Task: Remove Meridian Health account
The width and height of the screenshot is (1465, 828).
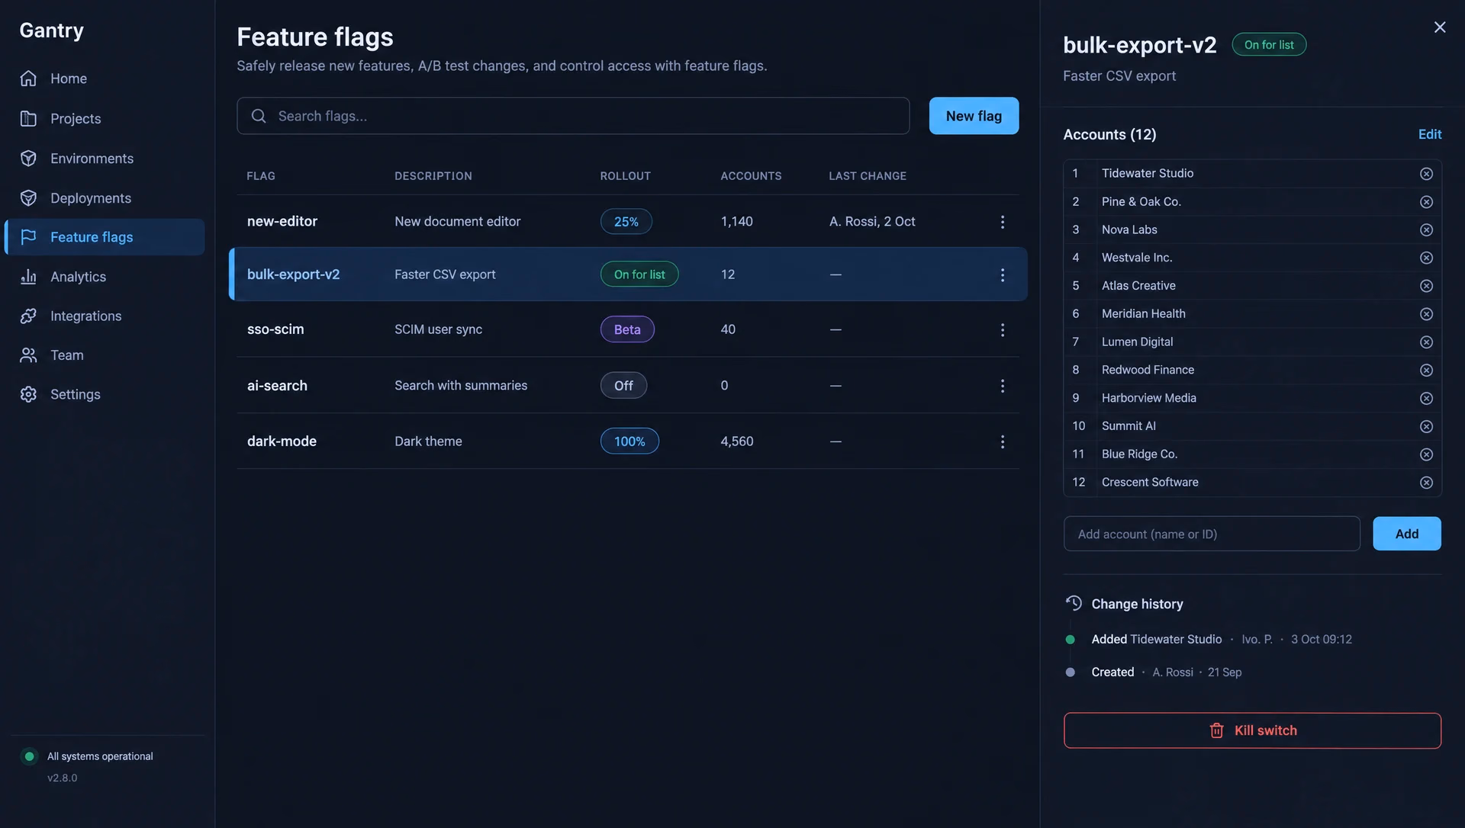Action: [1426, 314]
